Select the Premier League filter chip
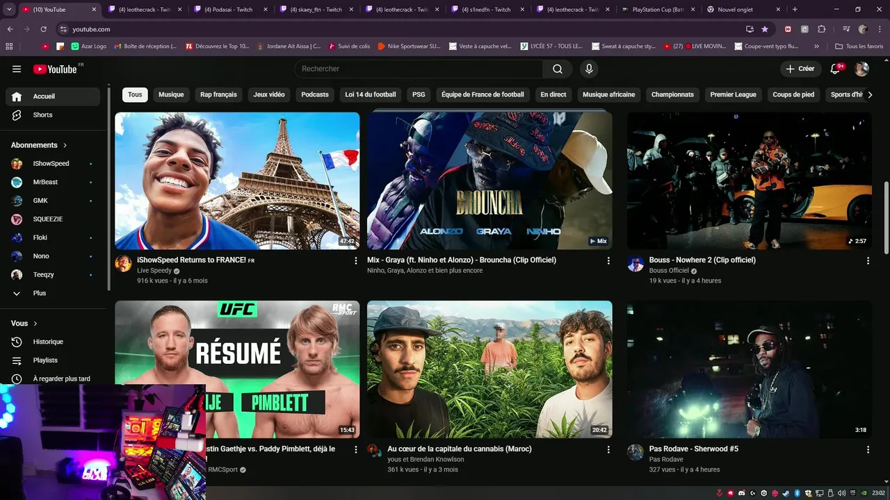Image resolution: width=890 pixels, height=500 pixels. point(733,94)
